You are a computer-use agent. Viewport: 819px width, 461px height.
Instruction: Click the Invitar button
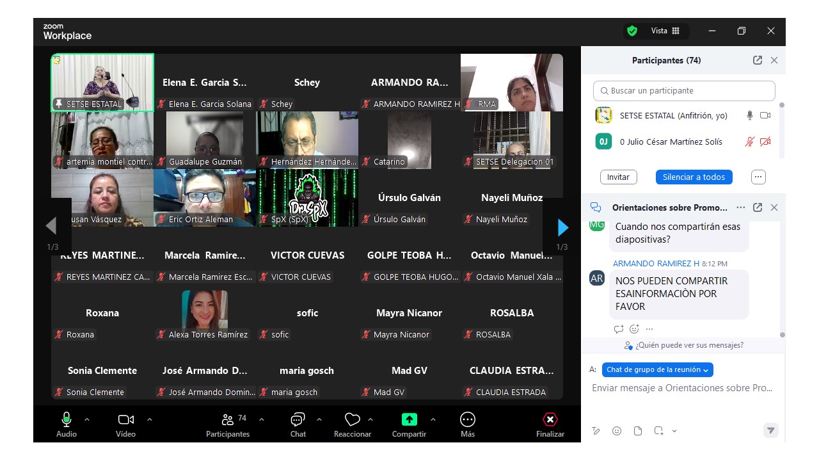(618, 177)
